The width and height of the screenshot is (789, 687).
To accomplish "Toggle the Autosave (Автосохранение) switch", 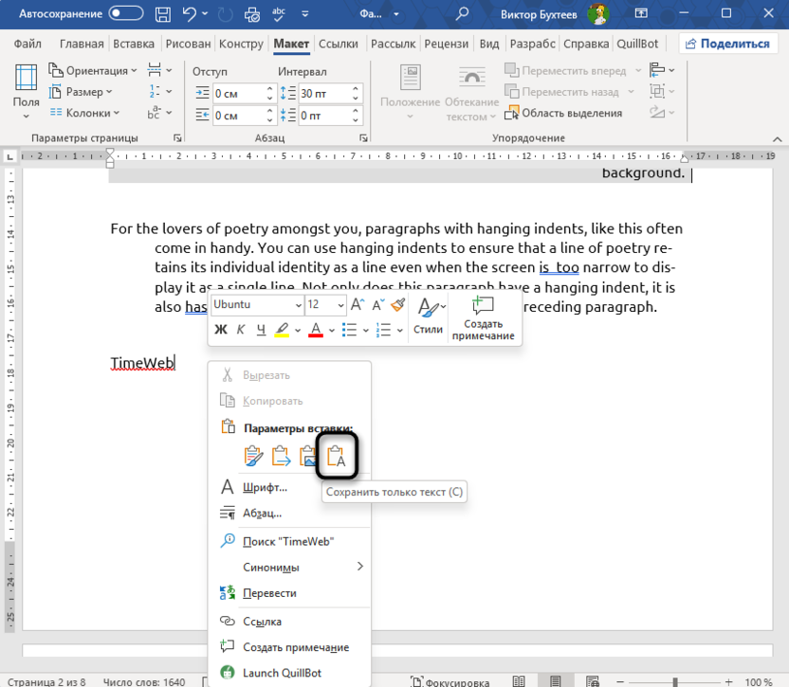I will [x=128, y=15].
